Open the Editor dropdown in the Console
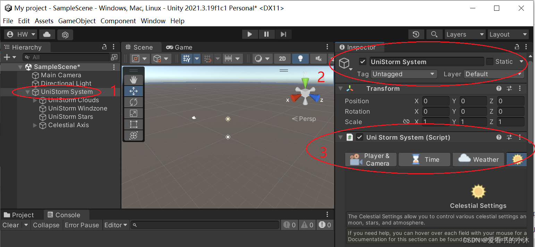Screen dimensions: 535x247 (x=116, y=225)
